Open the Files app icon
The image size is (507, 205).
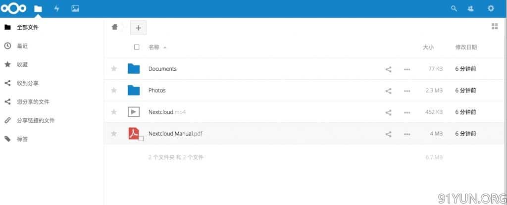click(x=38, y=9)
